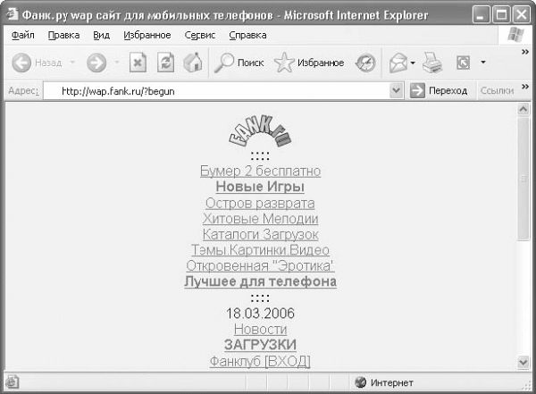Maximize the Internet Explorer window

pos(501,15)
